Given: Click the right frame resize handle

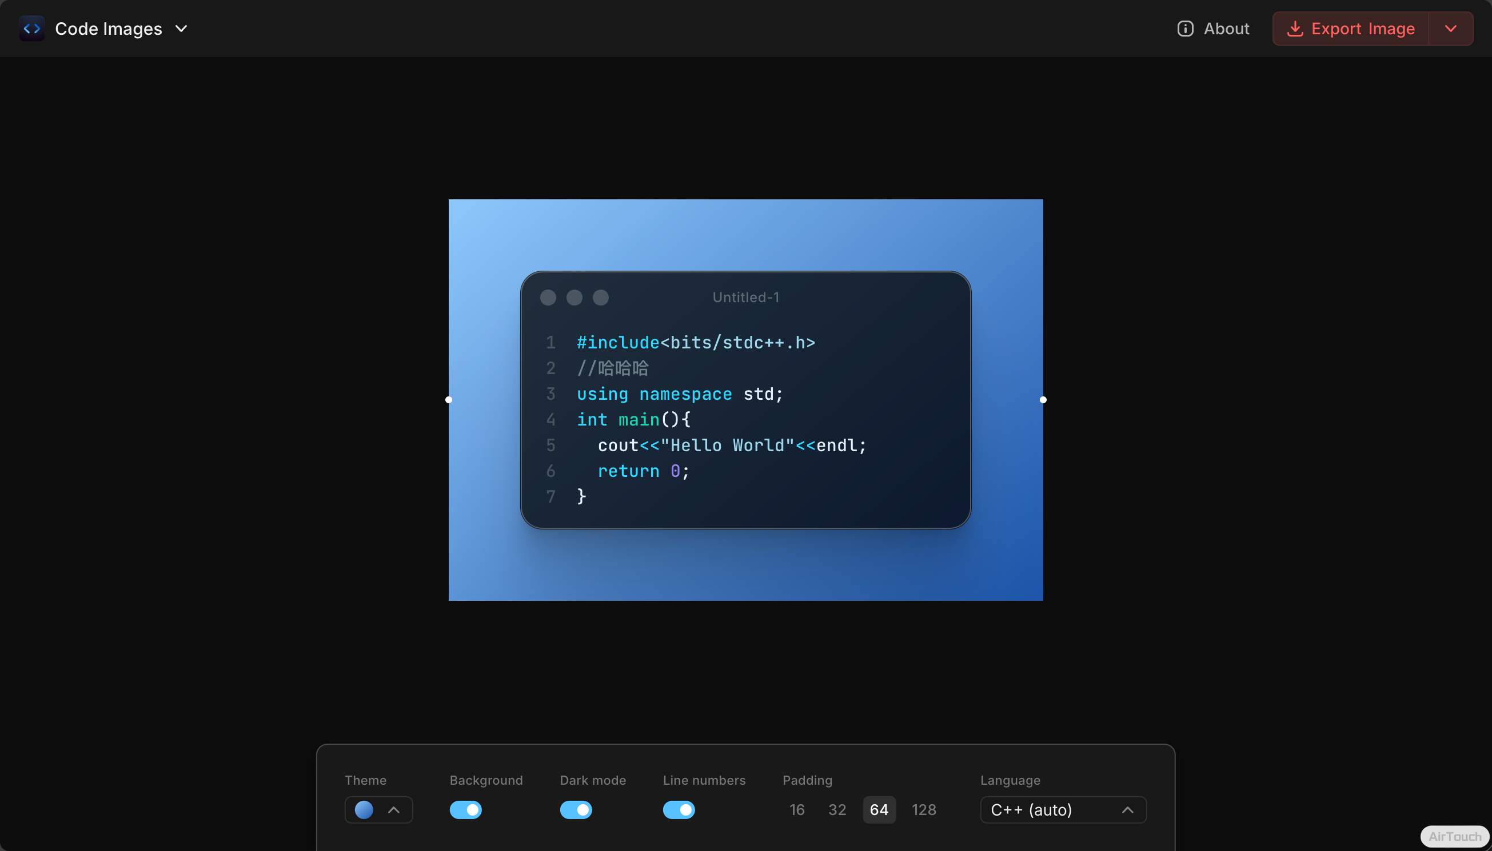Looking at the screenshot, I should click(1043, 400).
